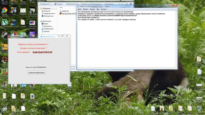Open the Клеточные структуры desktop file
205x115 pixels.
click(x=32, y=24)
